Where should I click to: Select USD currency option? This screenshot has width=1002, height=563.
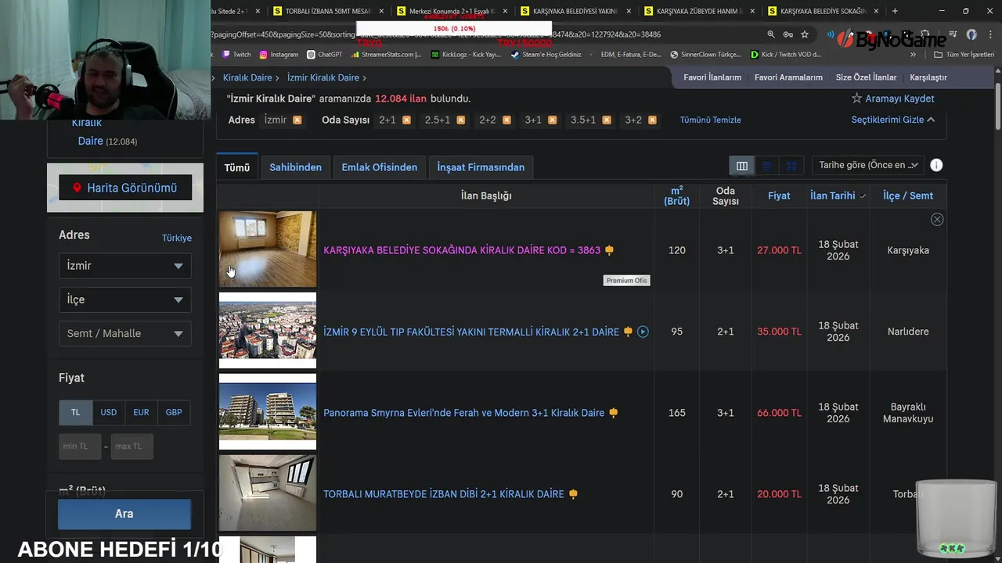tap(109, 412)
